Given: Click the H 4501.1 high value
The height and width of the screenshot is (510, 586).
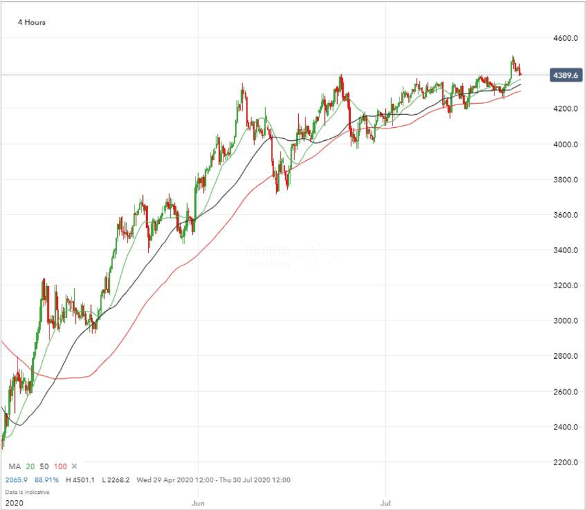Looking at the screenshot, I should (x=82, y=480).
